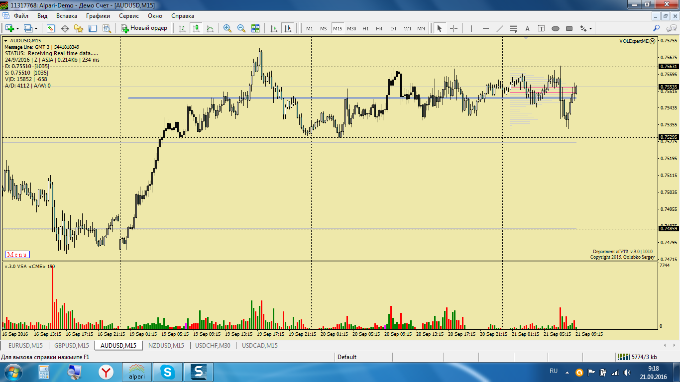Toggle Chart Shift icon
The height and width of the screenshot is (382, 680).
click(x=287, y=28)
